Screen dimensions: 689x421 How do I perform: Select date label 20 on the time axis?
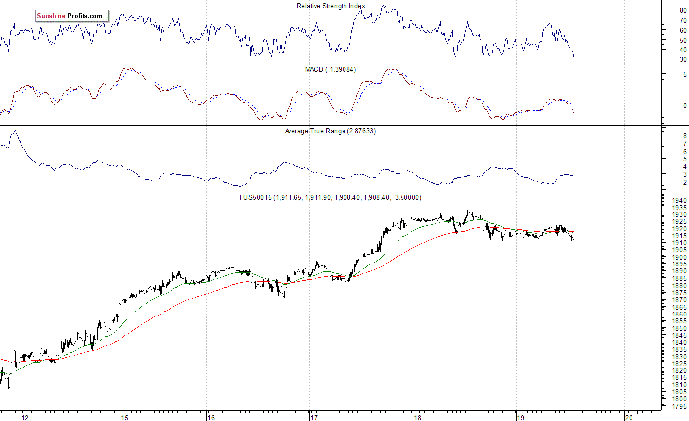tap(629, 417)
